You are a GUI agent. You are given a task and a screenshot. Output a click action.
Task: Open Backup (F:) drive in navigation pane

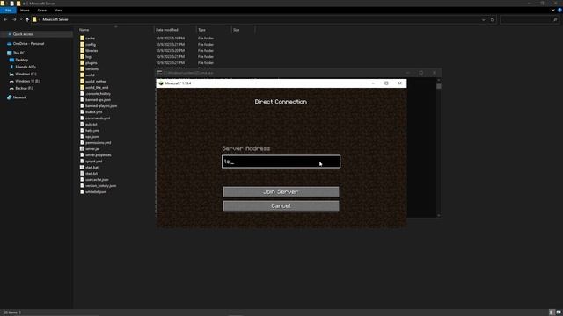pyautogui.click(x=24, y=88)
